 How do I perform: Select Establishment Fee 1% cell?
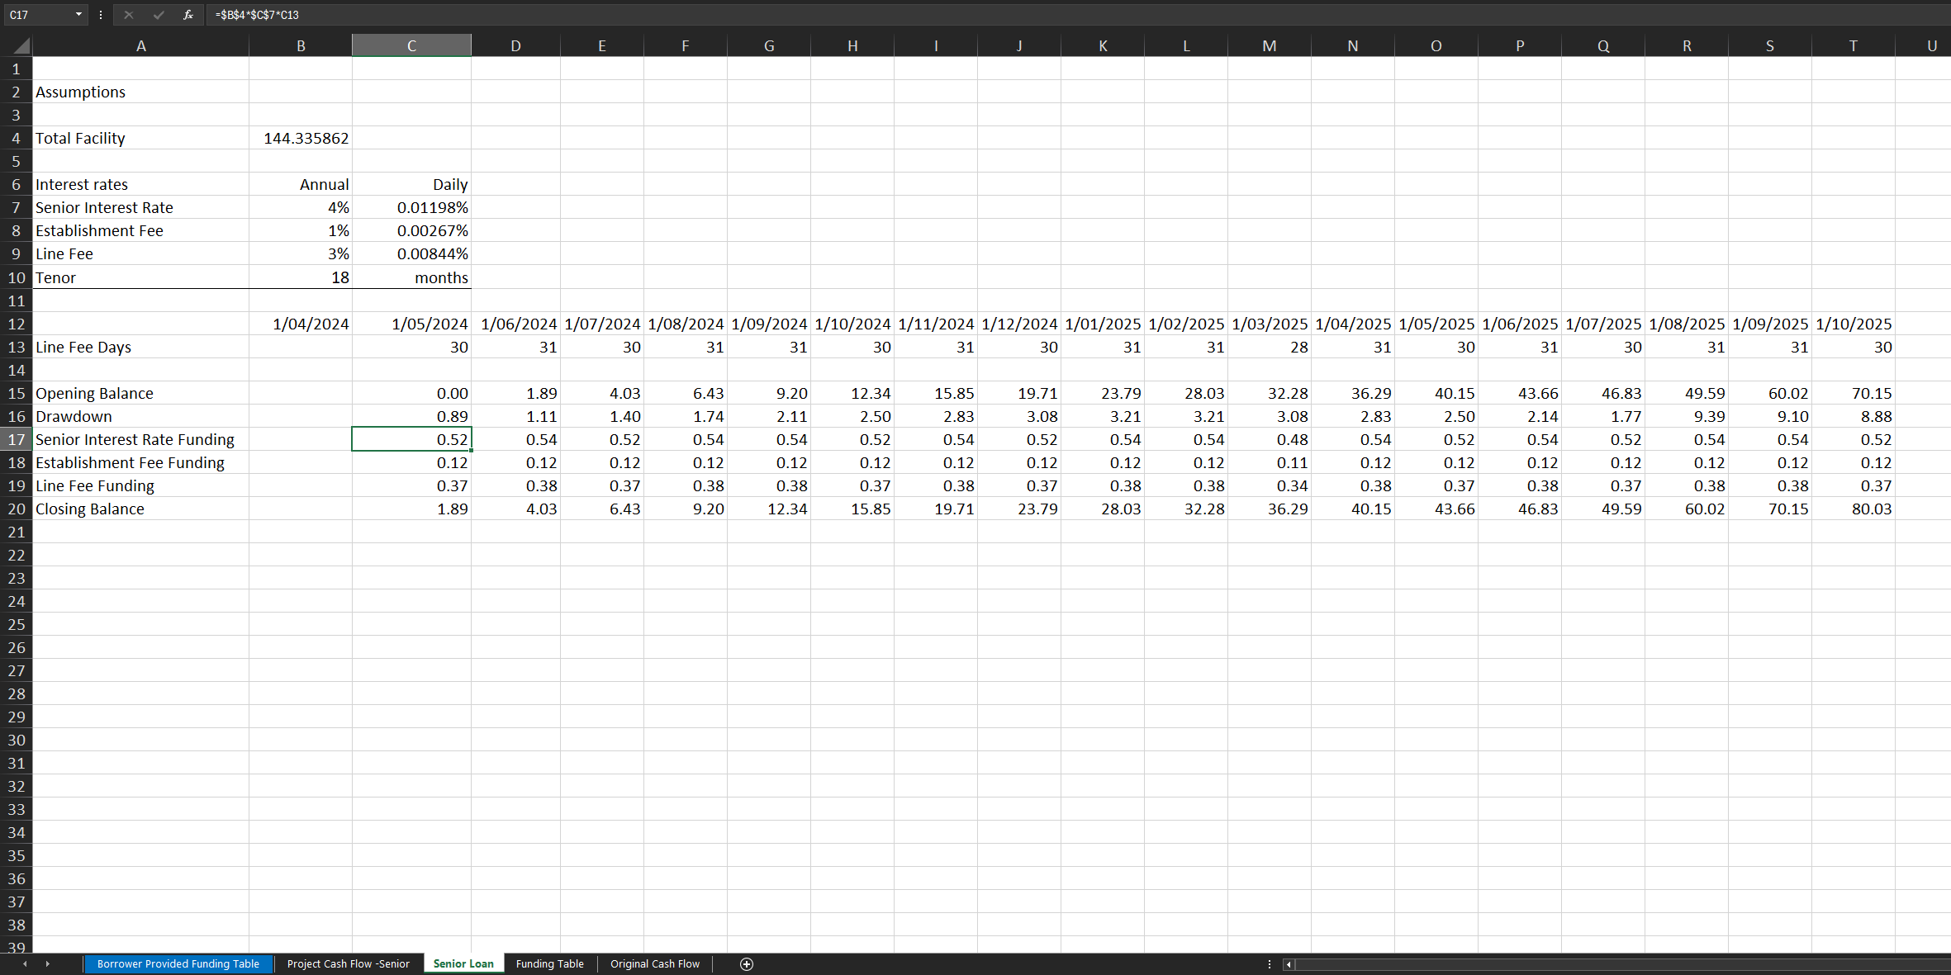[x=301, y=230]
